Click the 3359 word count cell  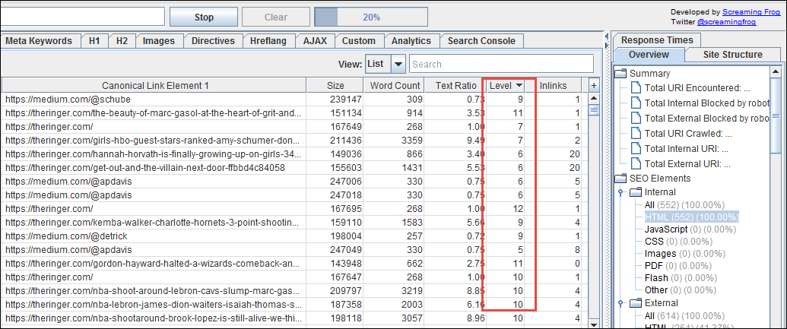tap(395, 141)
